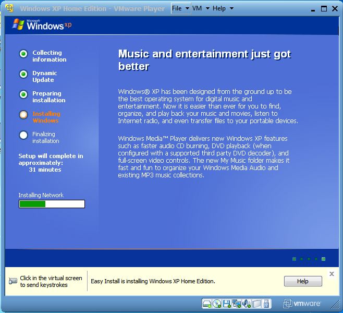Click the paragraph beginning 'Windows® XP has been designed'
This screenshot has width=343, height=313.
click(x=208, y=106)
